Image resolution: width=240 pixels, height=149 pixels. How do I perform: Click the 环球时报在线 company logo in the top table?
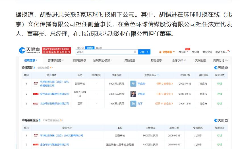36,83
